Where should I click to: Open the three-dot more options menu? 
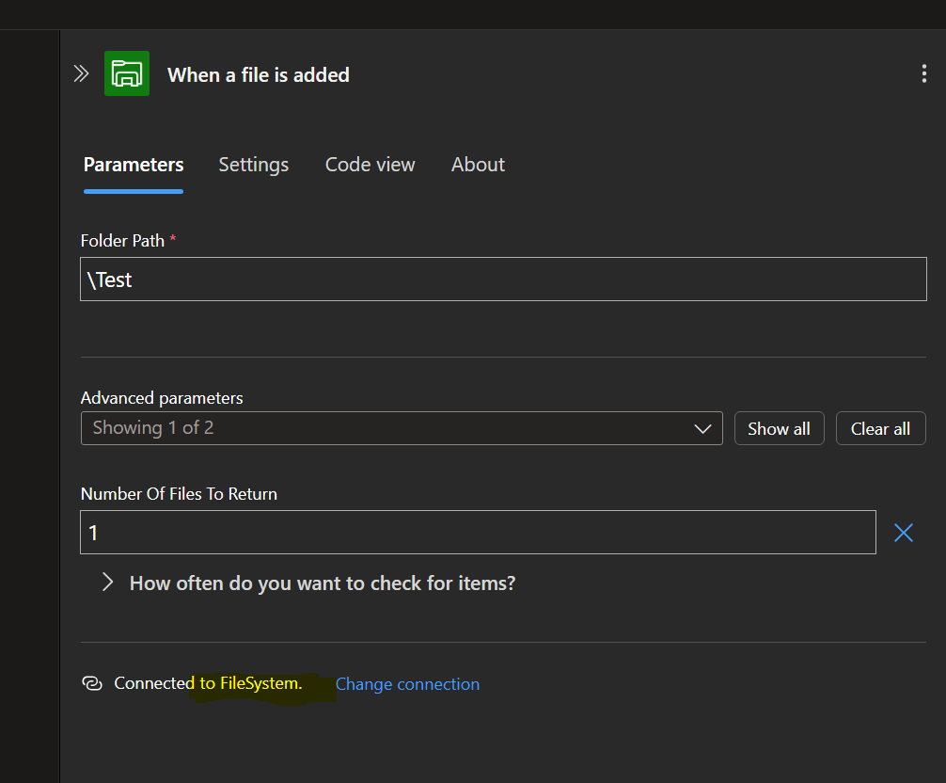coord(923,74)
